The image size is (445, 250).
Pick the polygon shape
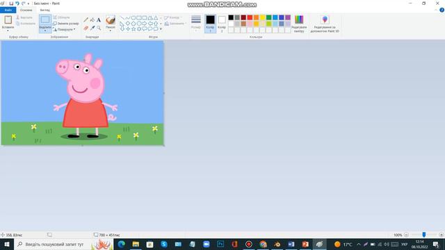[x=150, y=18]
